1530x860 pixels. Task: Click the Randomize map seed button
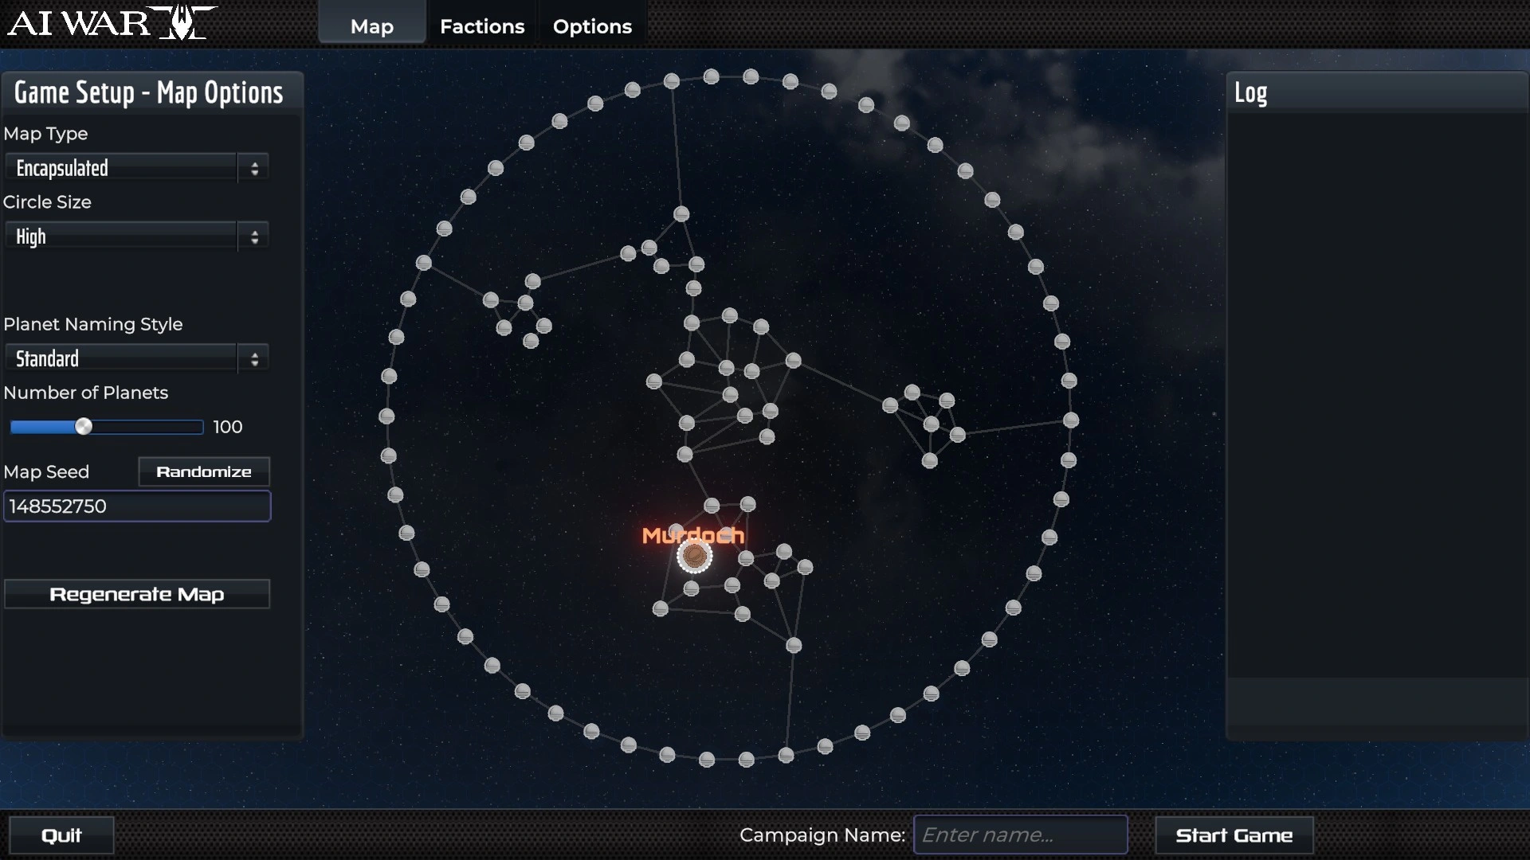click(204, 471)
